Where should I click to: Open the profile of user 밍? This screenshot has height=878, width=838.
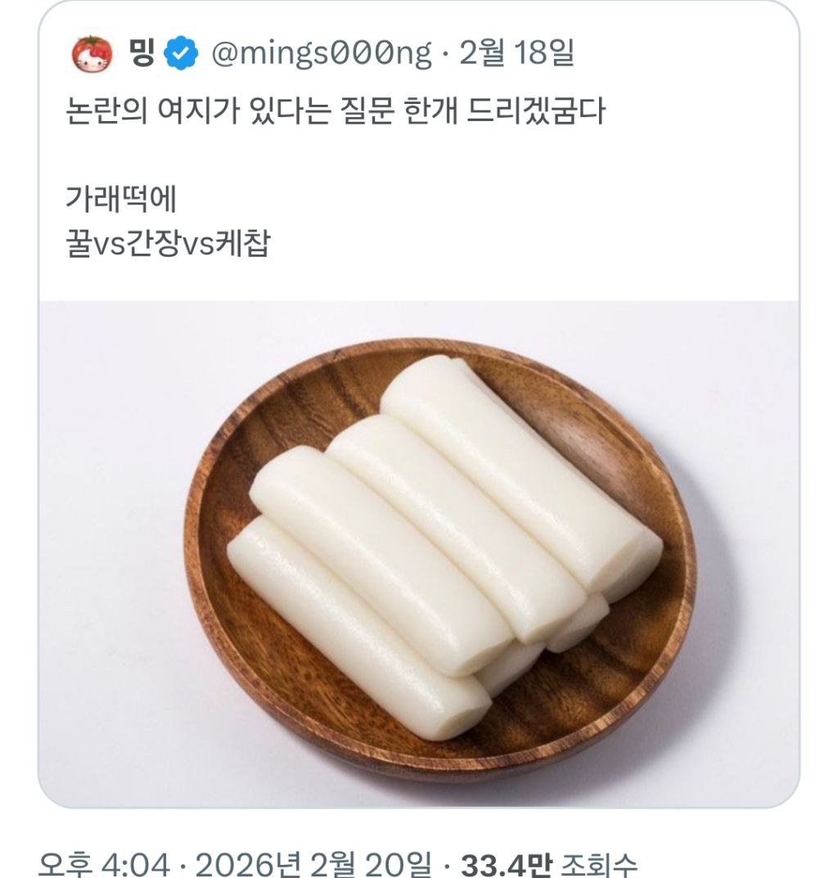point(142,54)
